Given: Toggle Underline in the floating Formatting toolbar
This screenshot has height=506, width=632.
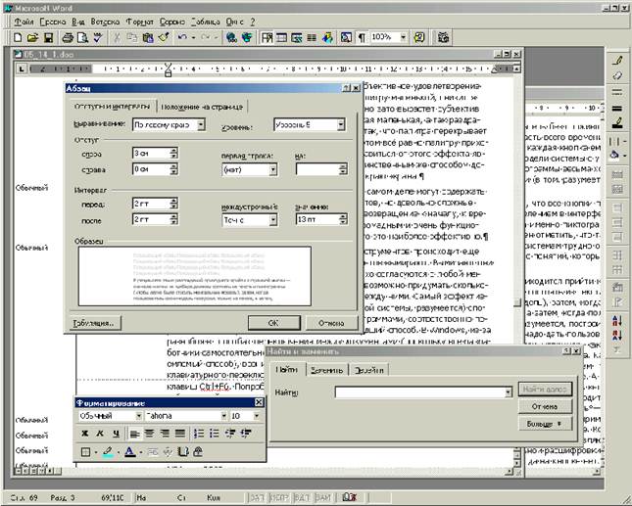Looking at the screenshot, I should [x=116, y=433].
